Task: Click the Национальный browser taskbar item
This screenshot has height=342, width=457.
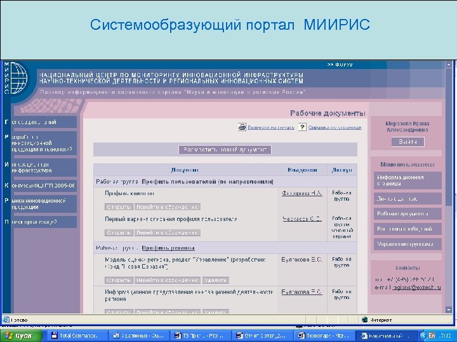Action: [385, 336]
